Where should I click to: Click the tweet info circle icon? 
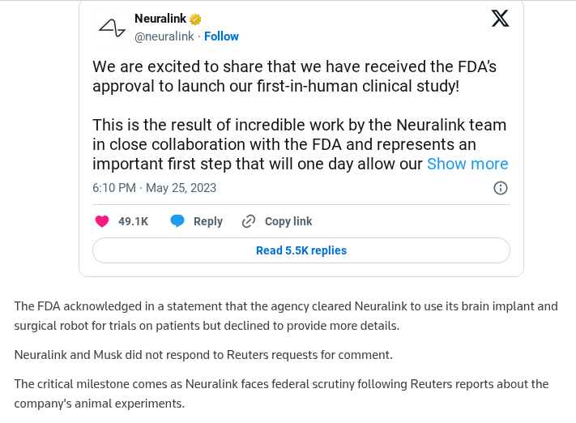coord(501,188)
